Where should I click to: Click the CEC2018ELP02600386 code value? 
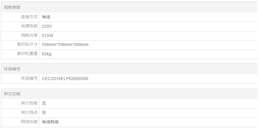[x=65, y=79]
